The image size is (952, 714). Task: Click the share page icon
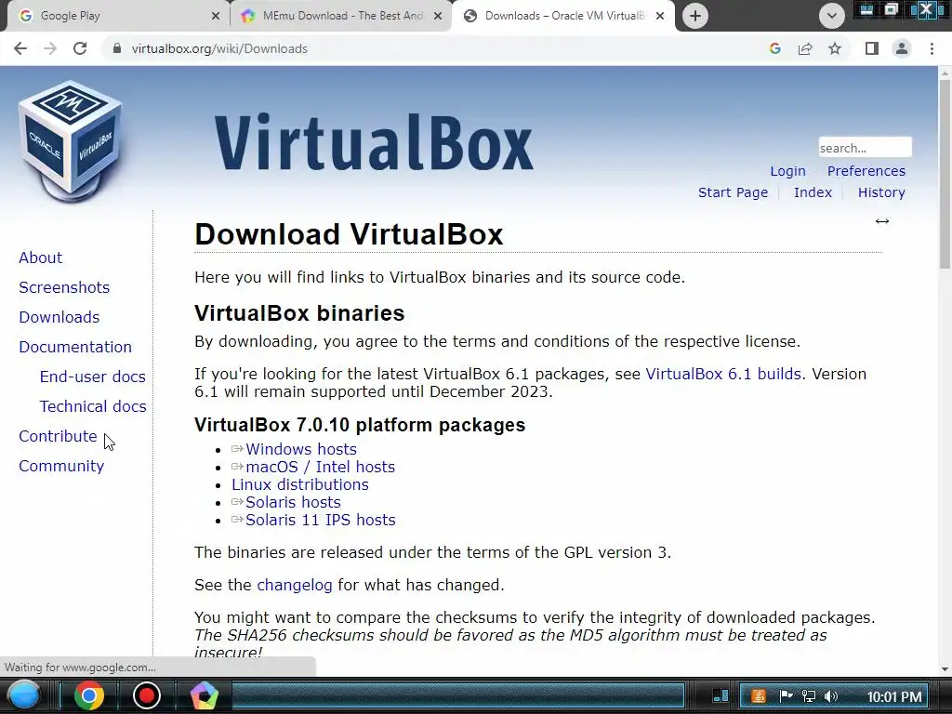tap(805, 48)
